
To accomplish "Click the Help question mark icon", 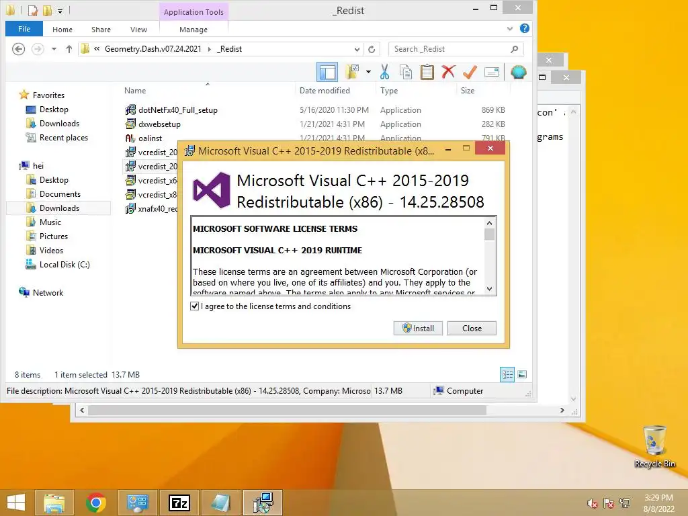I will (524, 28).
